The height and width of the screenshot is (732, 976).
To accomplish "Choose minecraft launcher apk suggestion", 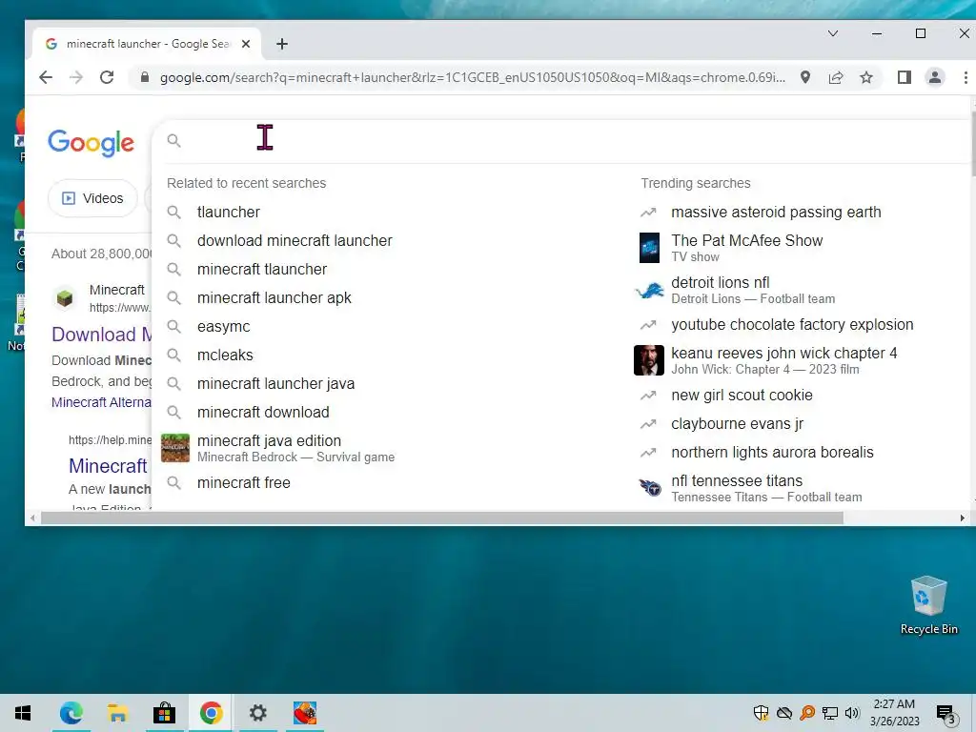I will coord(274,298).
